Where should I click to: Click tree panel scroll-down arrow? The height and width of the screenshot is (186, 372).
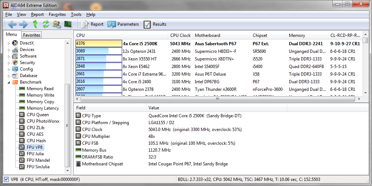coord(68,170)
